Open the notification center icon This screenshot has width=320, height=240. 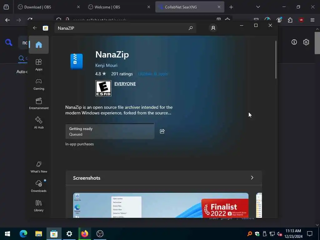(310, 234)
